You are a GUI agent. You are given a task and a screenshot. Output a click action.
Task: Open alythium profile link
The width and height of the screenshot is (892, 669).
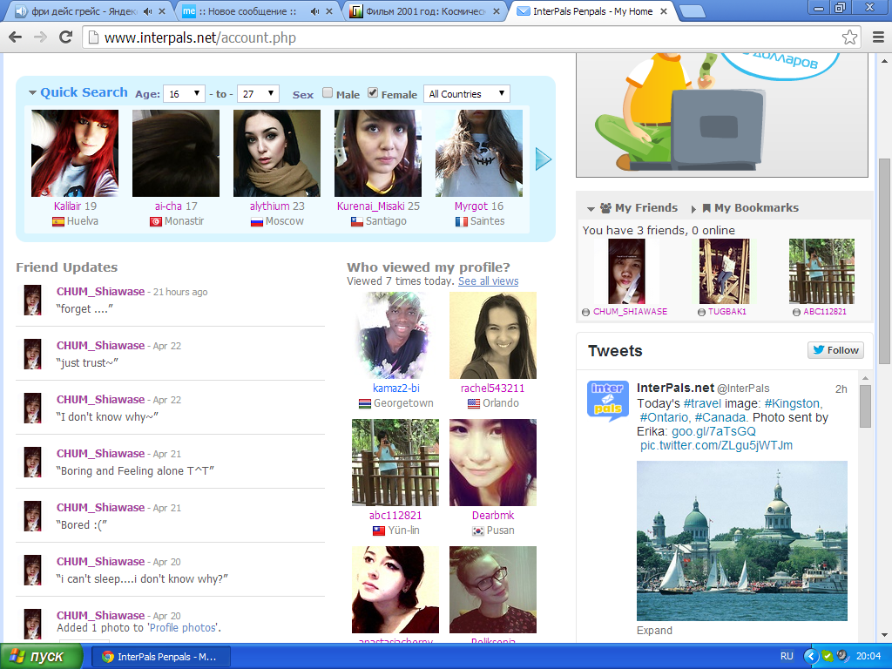(x=270, y=206)
